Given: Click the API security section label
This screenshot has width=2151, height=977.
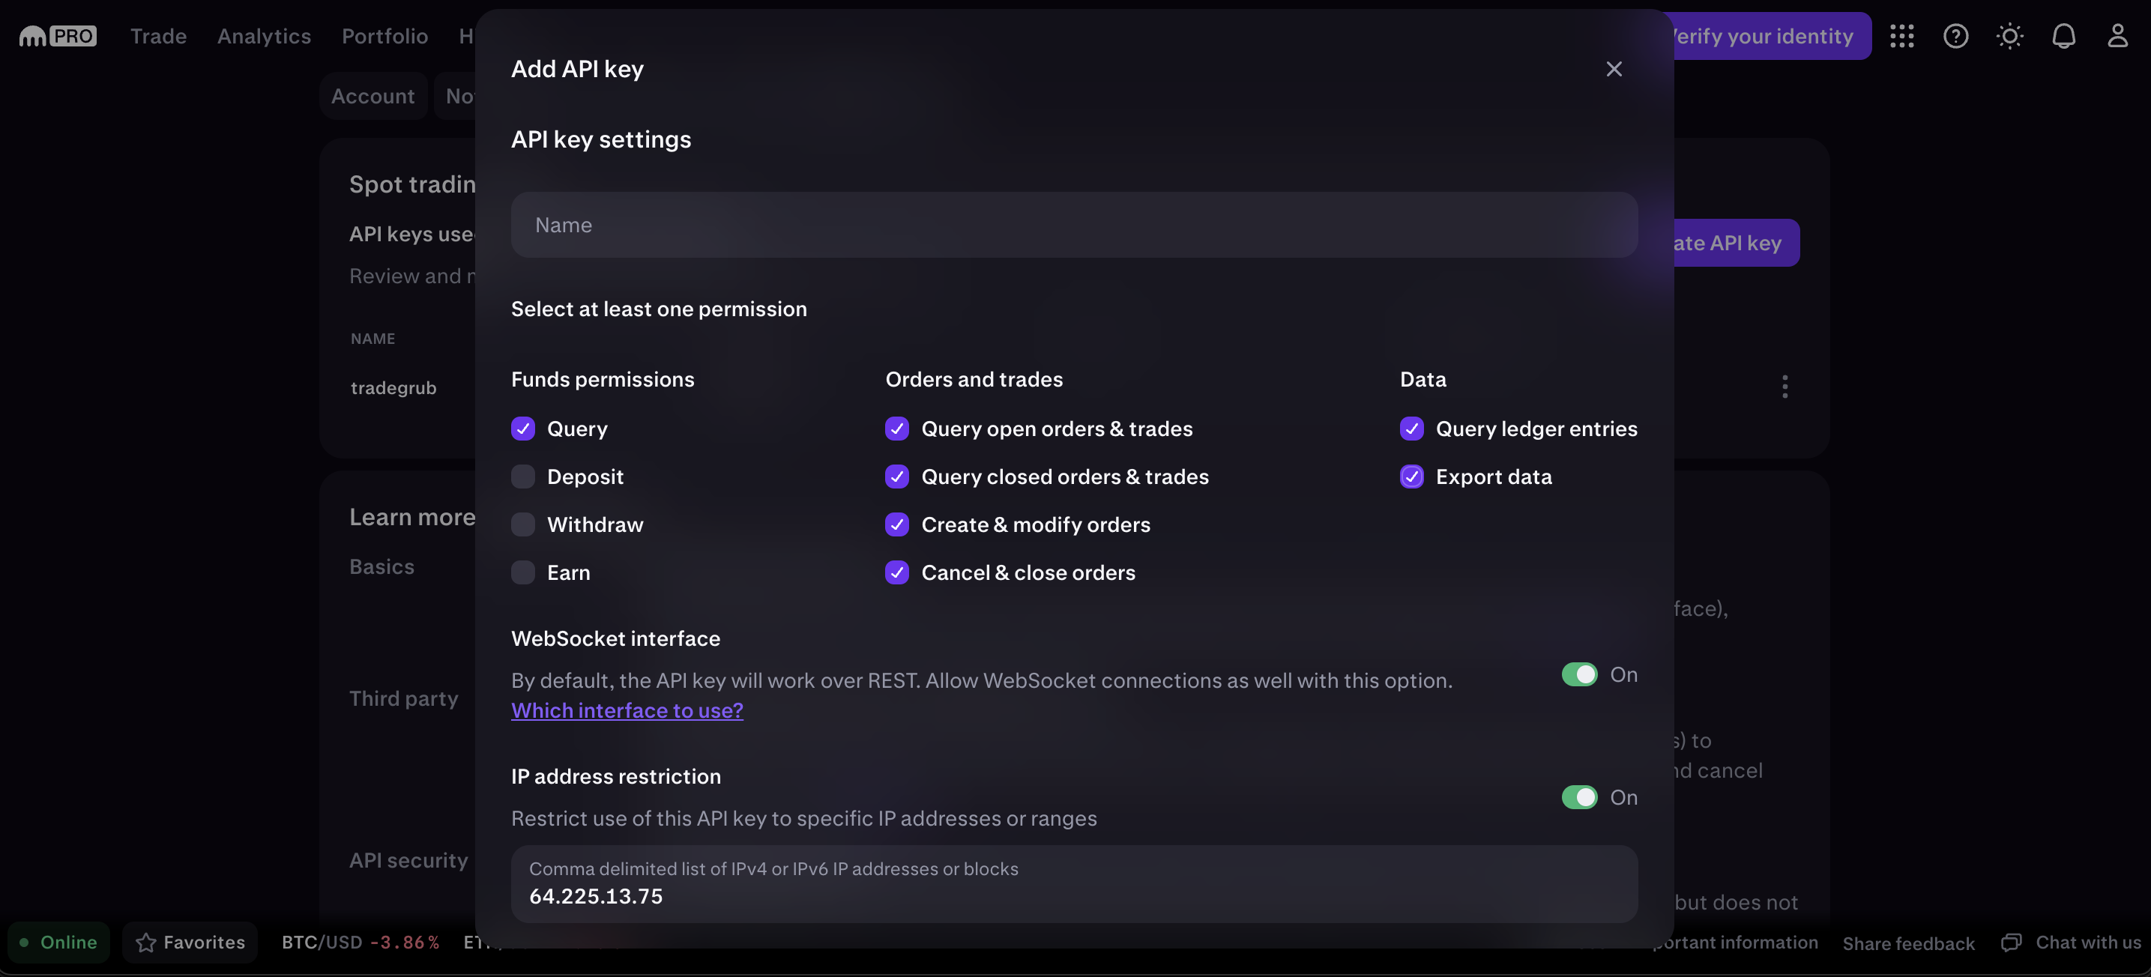Looking at the screenshot, I should (408, 860).
